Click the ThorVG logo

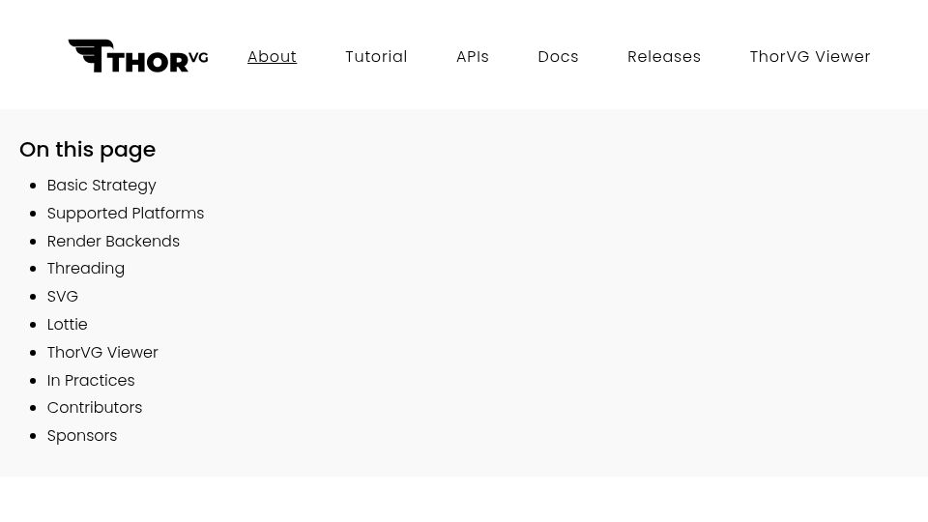[138, 56]
